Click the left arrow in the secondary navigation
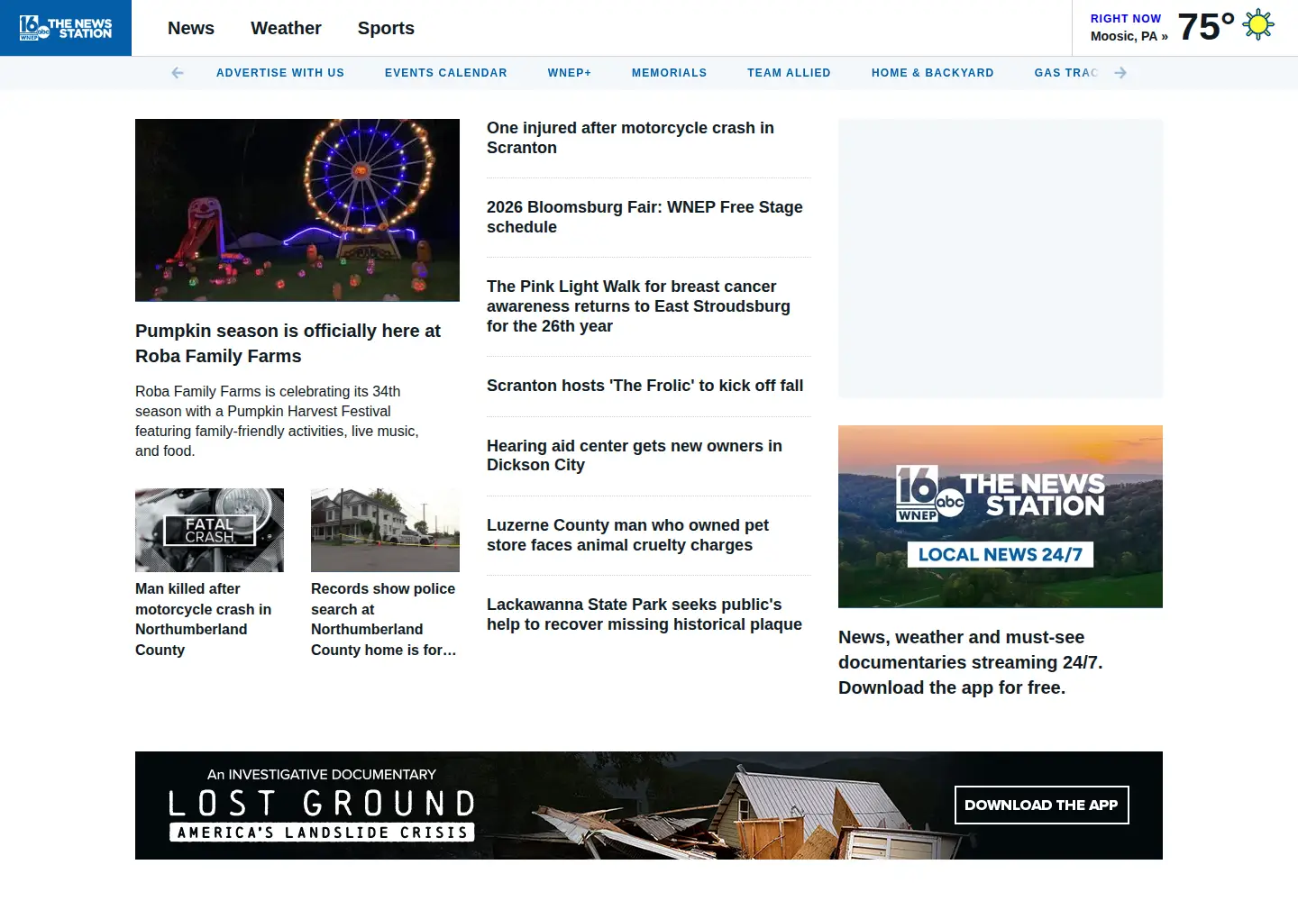This screenshot has width=1298, height=901. click(178, 73)
